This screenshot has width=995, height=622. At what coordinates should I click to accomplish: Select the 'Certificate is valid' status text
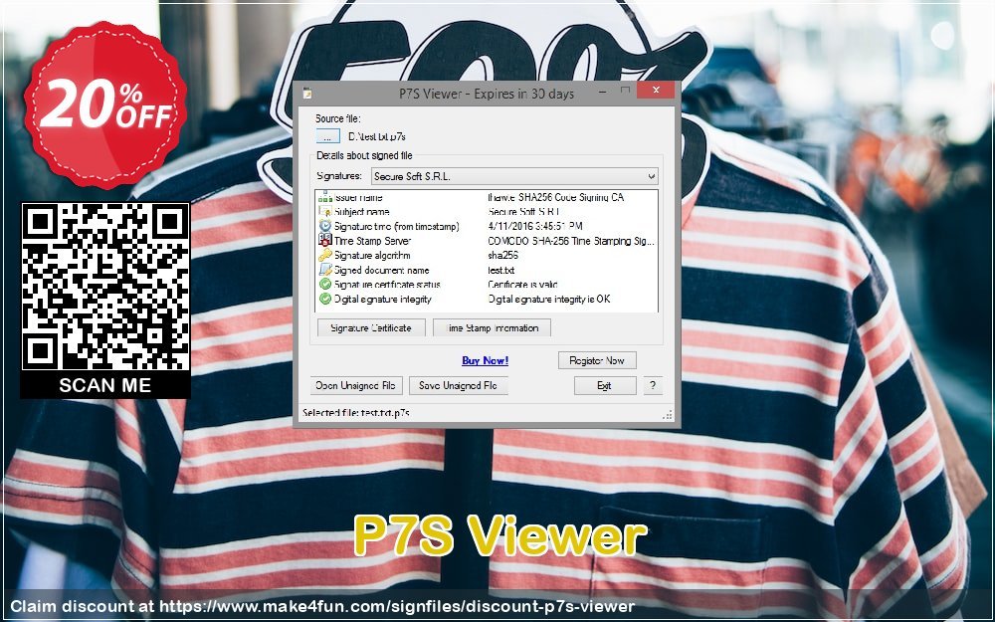coord(523,285)
